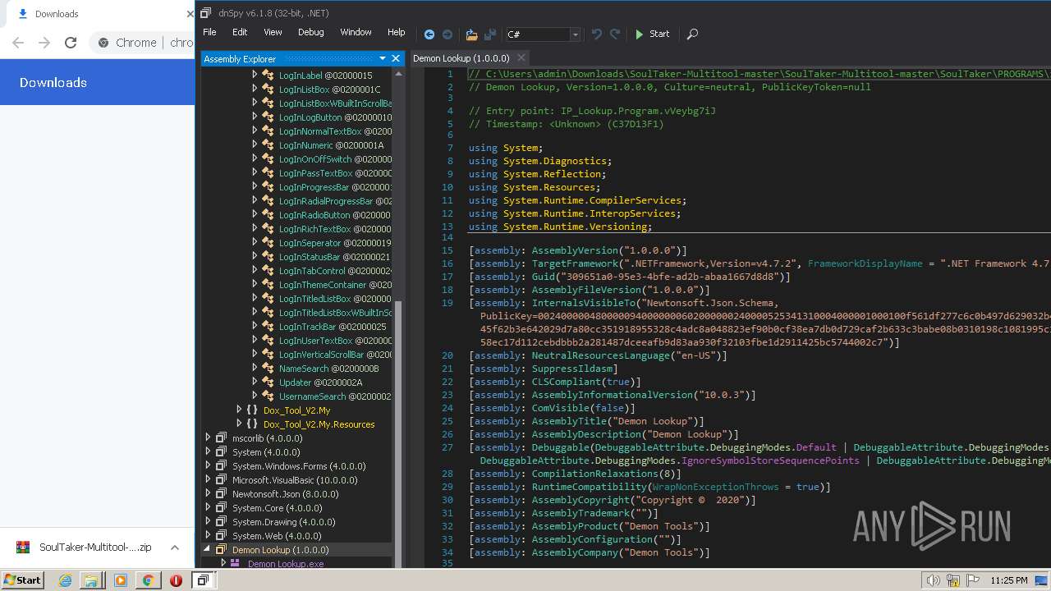The height and width of the screenshot is (591, 1051).
Task: Select the NameSearch class icon
Action: [268, 368]
